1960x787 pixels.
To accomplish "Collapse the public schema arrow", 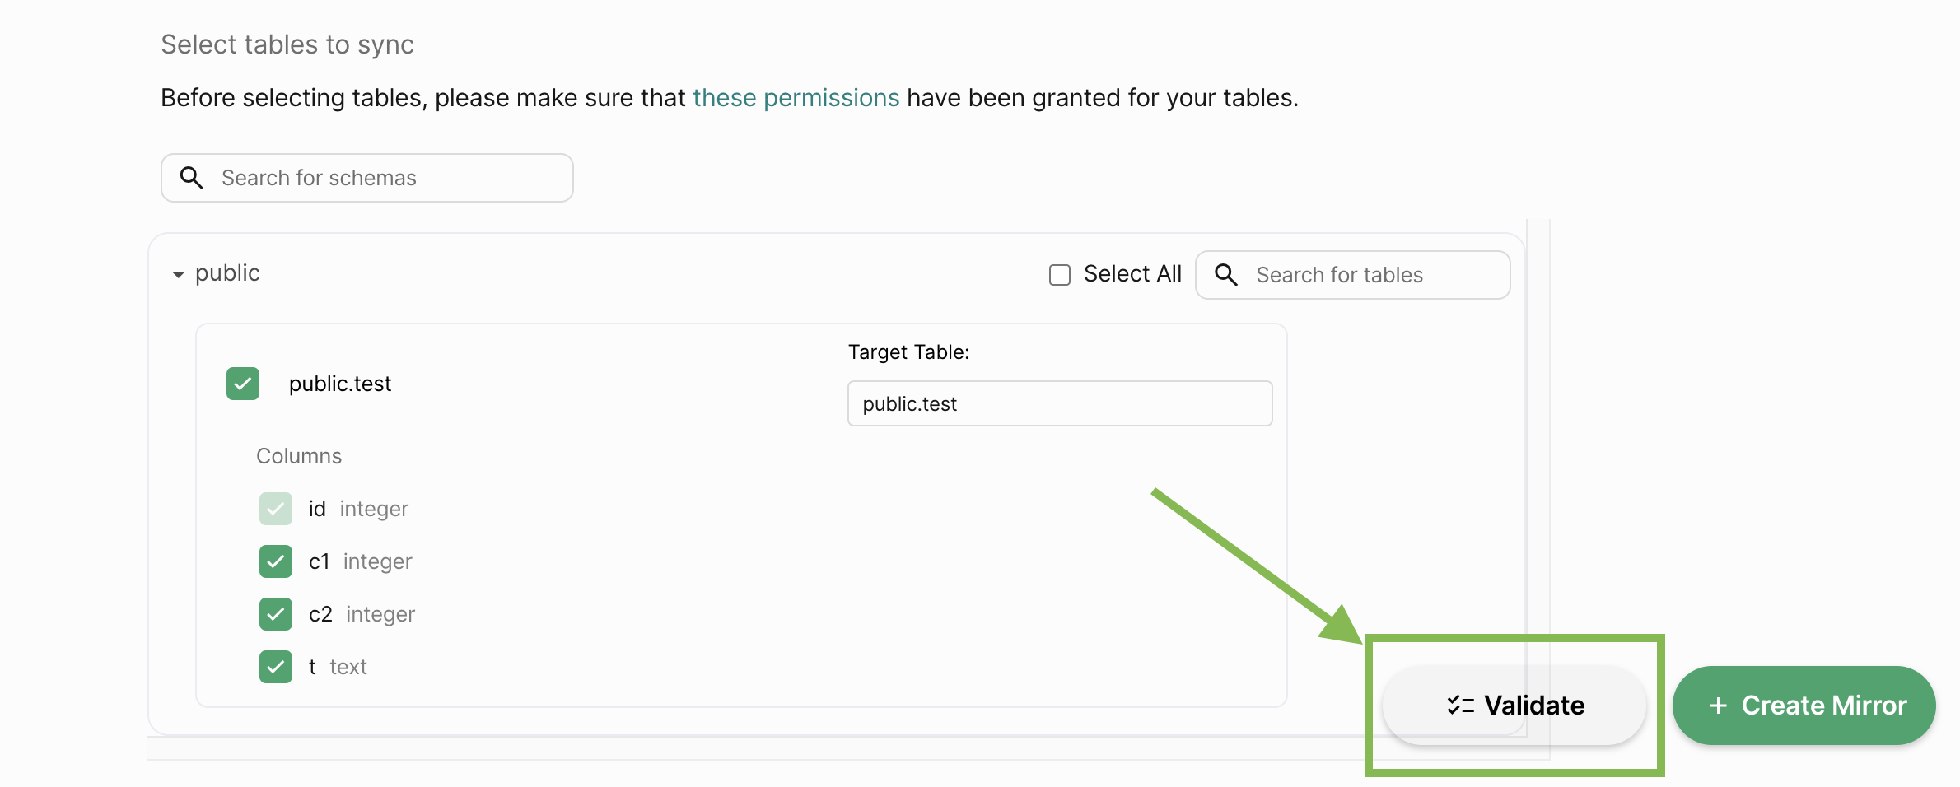I will click(x=178, y=274).
